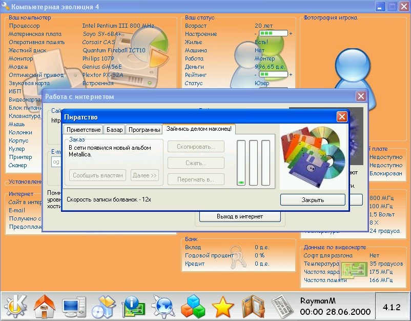Open the computer monitor and tower icon
The height and width of the screenshot is (321, 411).
point(74,307)
